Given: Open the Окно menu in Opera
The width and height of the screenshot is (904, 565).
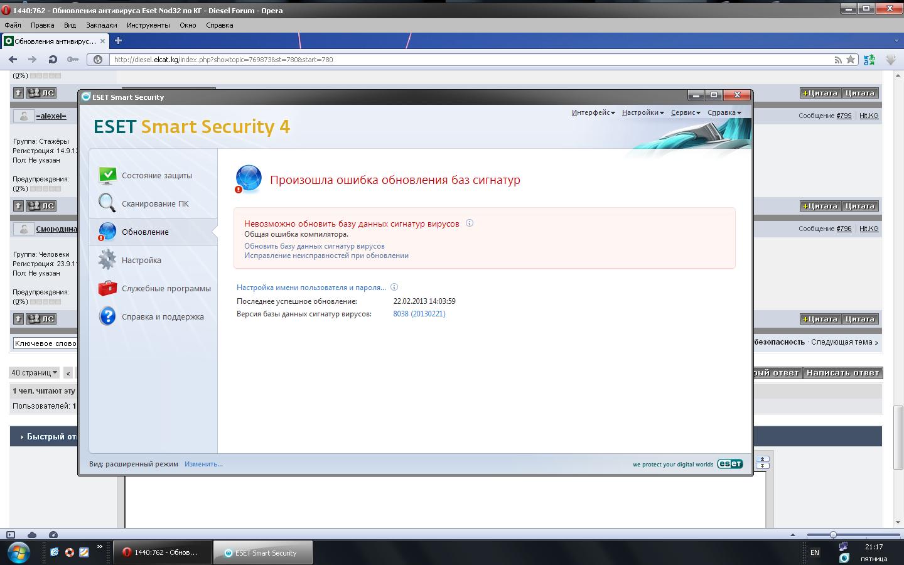Looking at the screenshot, I should (x=188, y=25).
